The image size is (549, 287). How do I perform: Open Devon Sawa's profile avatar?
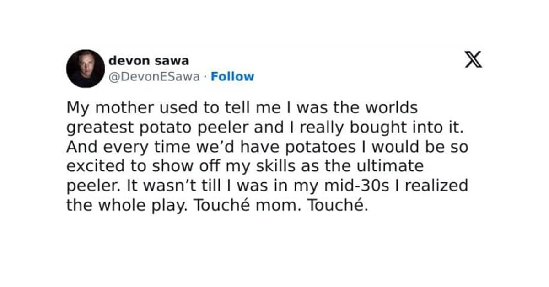[x=86, y=69]
